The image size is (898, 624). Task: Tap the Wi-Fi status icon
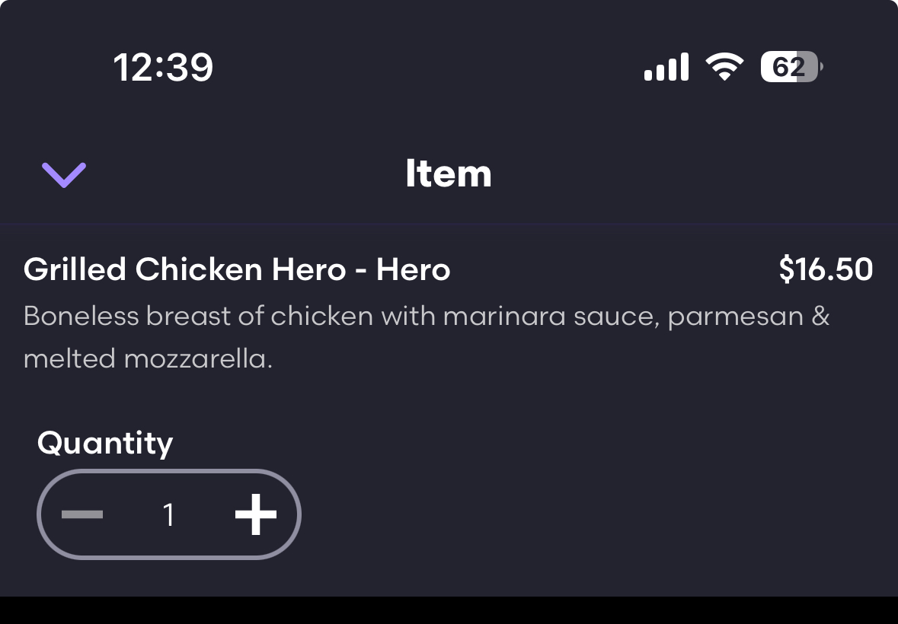(x=724, y=68)
